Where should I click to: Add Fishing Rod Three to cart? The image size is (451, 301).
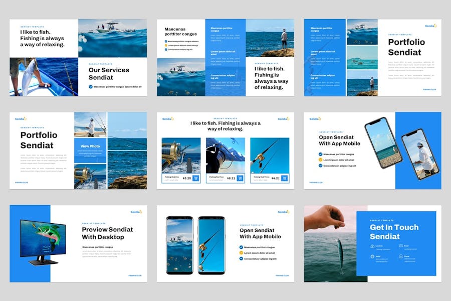pyautogui.click(x=284, y=178)
